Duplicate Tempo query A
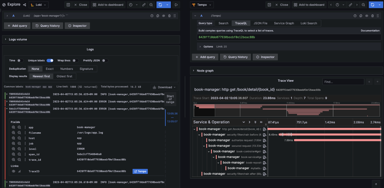This screenshot has width=384, height=188. (361, 16)
